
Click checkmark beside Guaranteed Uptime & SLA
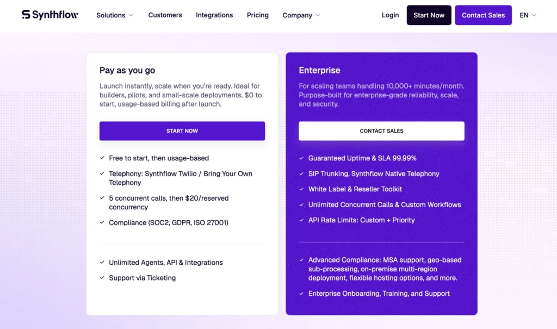point(301,158)
